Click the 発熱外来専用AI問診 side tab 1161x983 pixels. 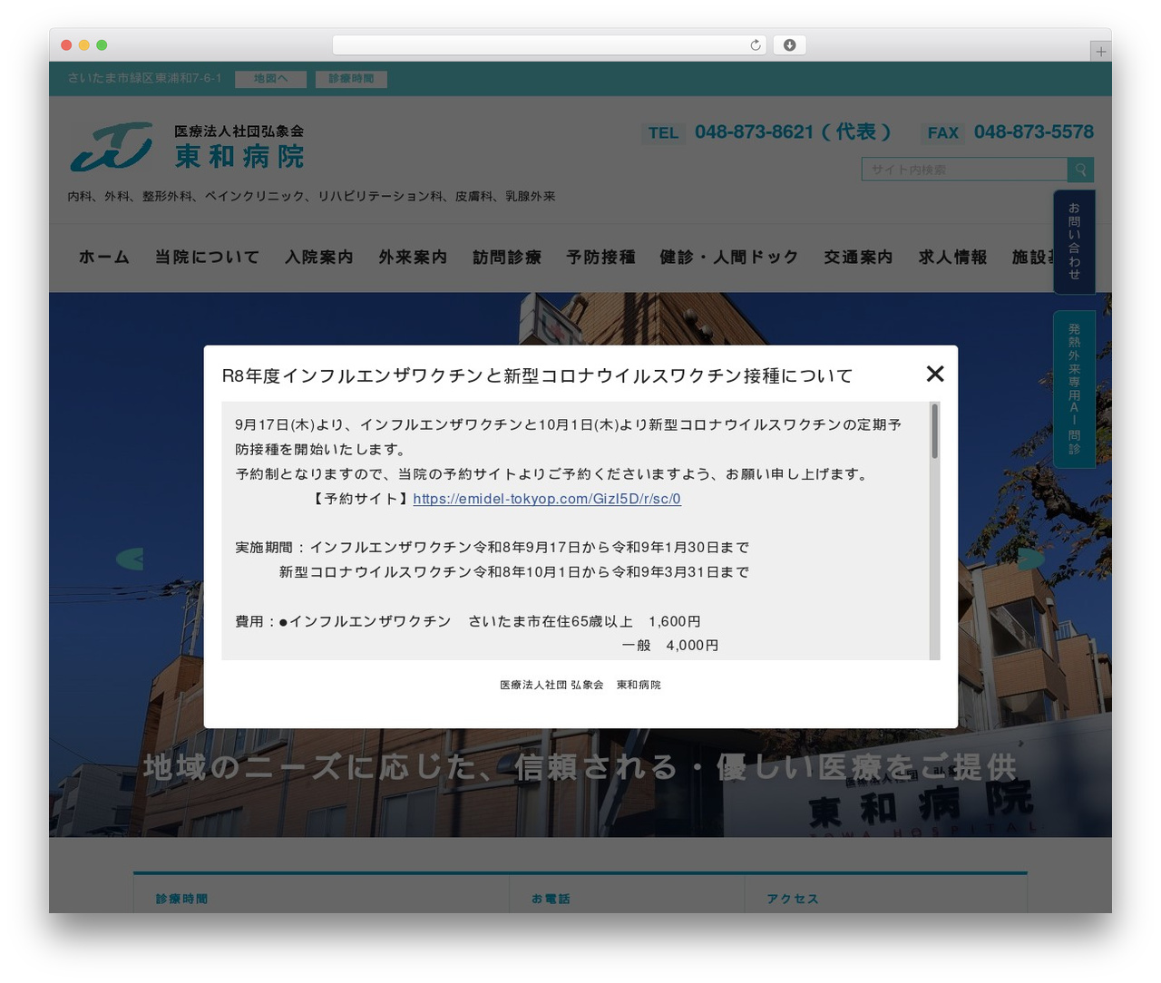click(x=1074, y=390)
